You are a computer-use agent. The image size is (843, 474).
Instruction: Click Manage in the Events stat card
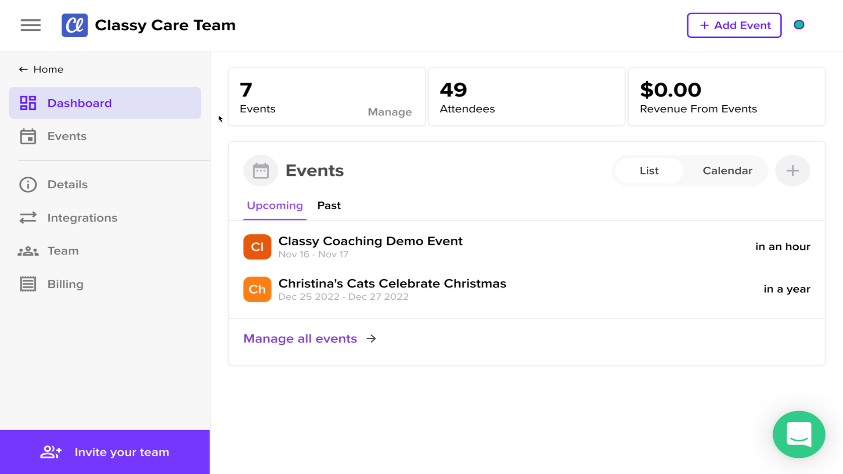tap(389, 112)
